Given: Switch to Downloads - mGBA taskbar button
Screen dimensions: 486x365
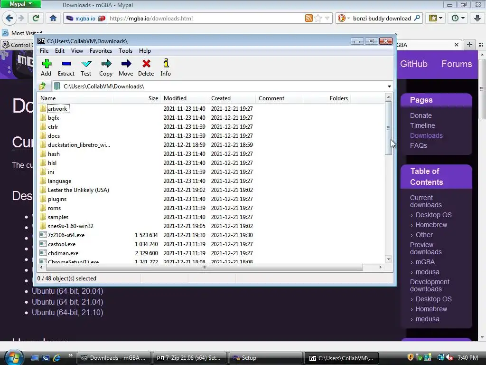Looking at the screenshot, I should pos(114,358).
